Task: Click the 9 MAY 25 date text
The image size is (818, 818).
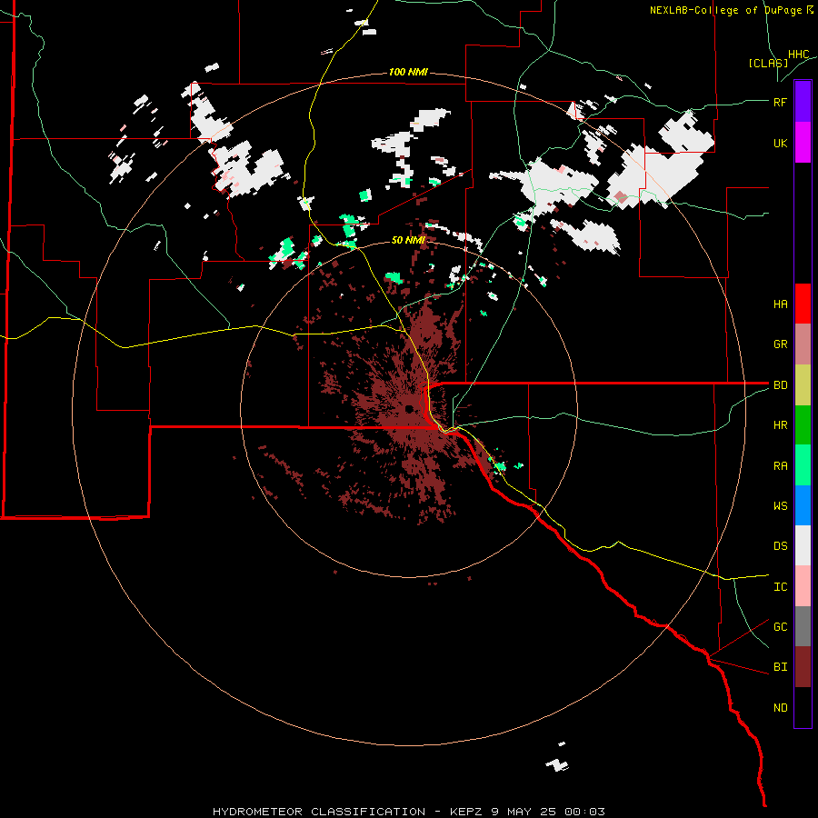Action: pos(522,812)
